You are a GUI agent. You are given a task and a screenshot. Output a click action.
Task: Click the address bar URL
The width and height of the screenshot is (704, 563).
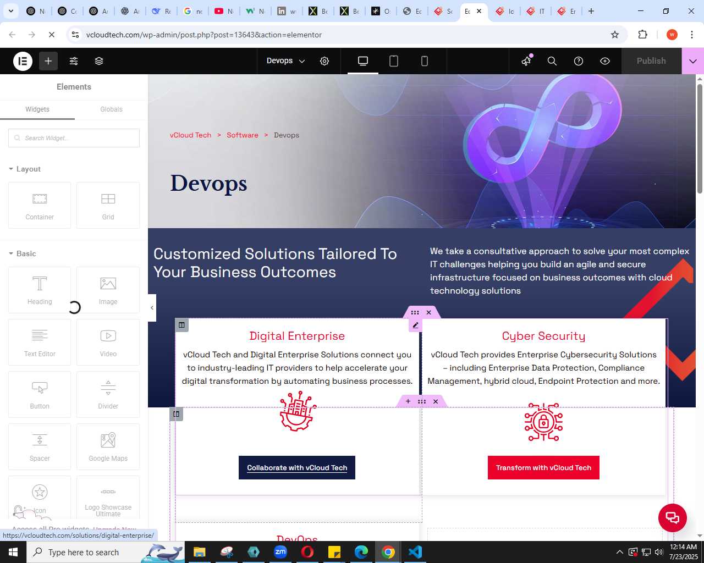click(204, 35)
